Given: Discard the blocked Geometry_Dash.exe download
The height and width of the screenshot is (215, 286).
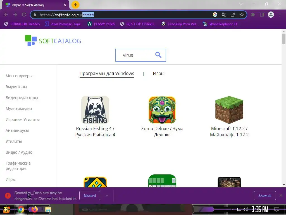Looking at the screenshot, I should click(x=90, y=196).
